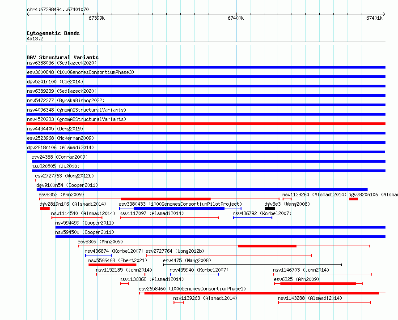398x320 pixels.
Task: Click the blue nsv436874 variant line
Action: (x=98, y=255)
